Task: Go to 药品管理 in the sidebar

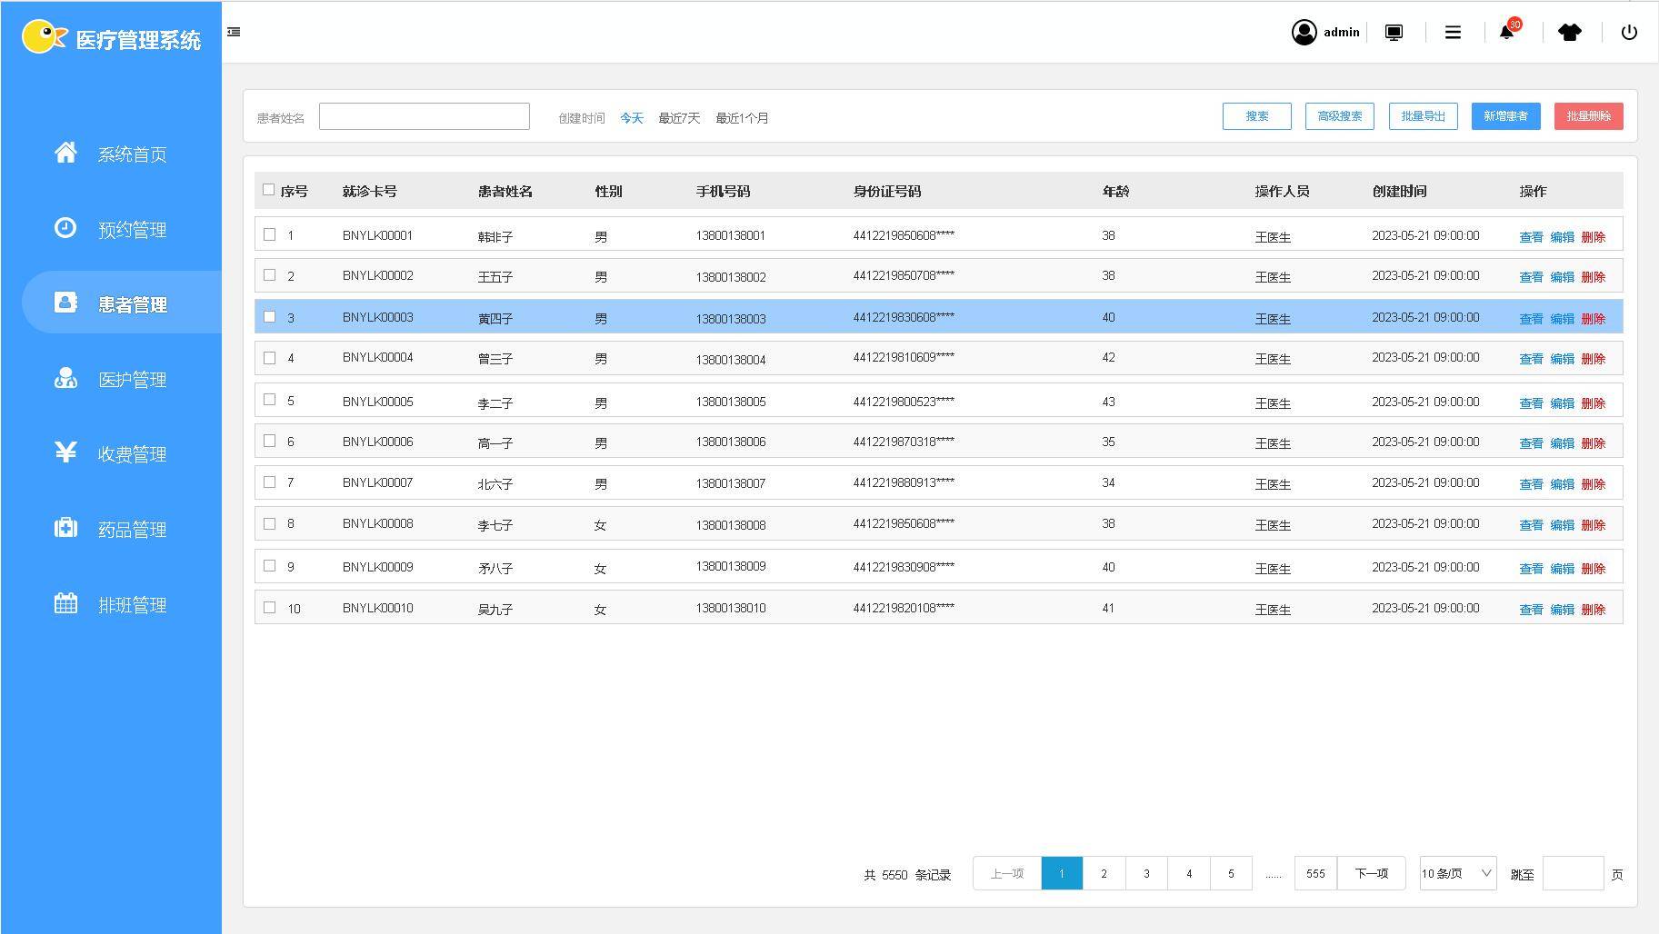Action: (x=132, y=530)
